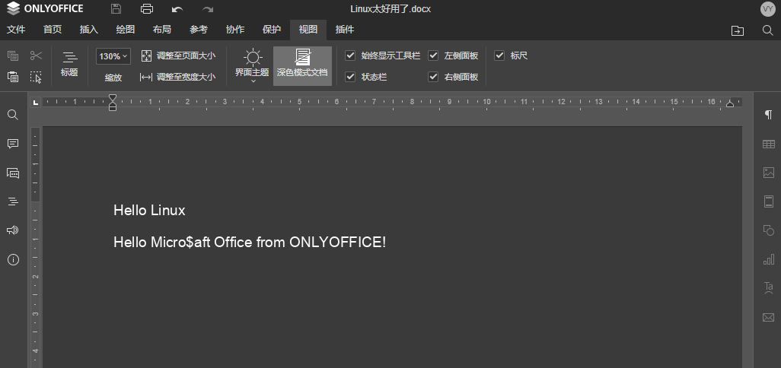Click the Print icon in title bar
The image size is (781, 368).
coord(146,8)
